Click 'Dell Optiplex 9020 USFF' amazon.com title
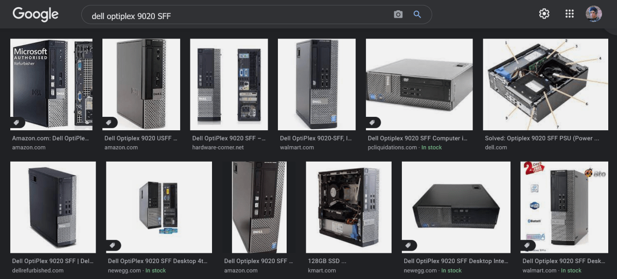Viewport: 617px width, 279px height. pos(140,138)
